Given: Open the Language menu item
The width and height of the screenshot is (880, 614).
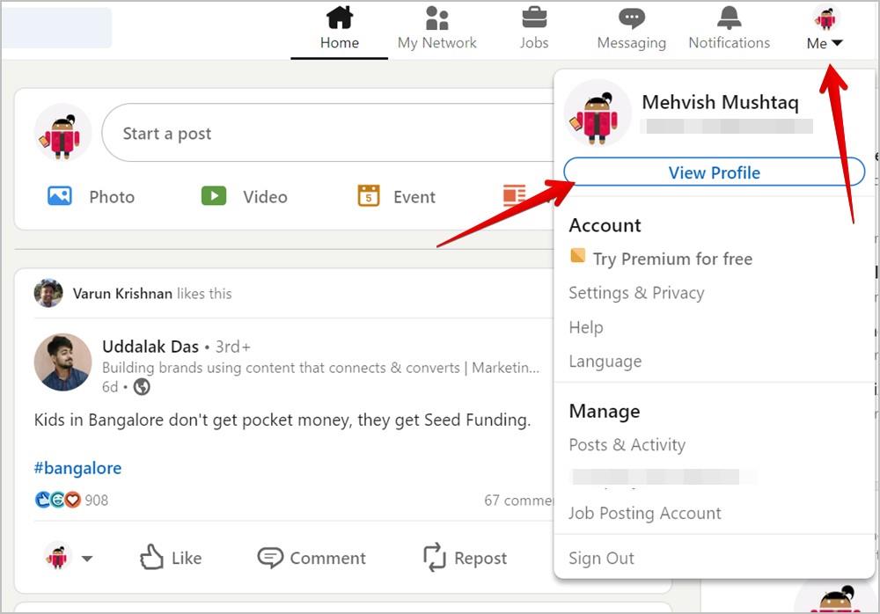Looking at the screenshot, I should (x=605, y=362).
